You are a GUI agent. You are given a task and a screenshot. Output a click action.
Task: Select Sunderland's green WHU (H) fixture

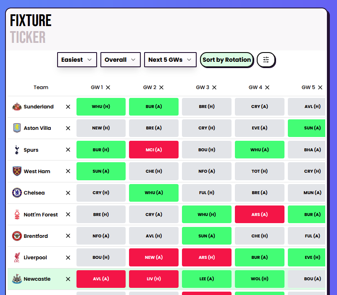click(x=101, y=107)
